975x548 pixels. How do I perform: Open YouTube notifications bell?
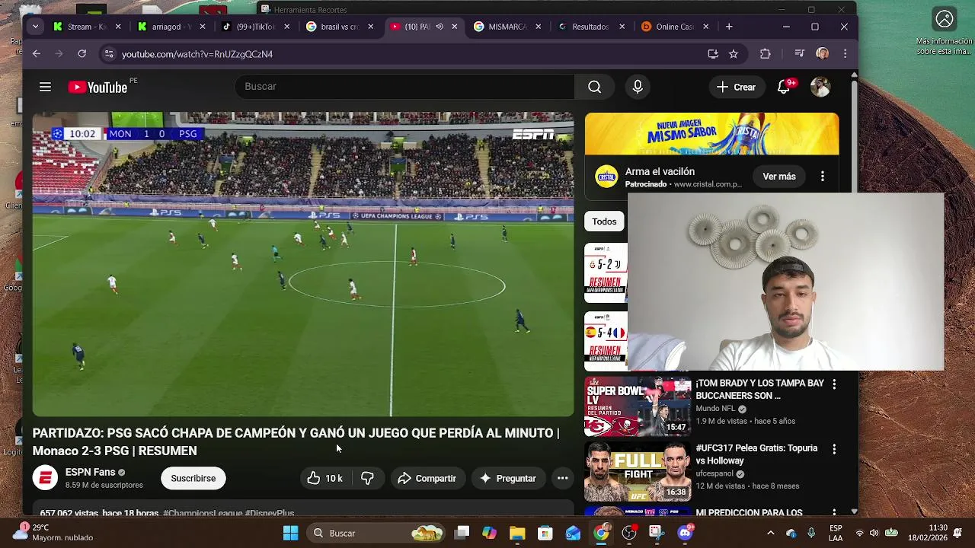(784, 87)
